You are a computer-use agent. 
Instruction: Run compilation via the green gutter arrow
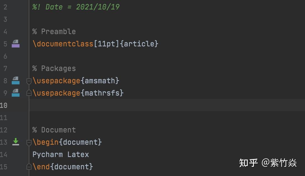(15, 142)
